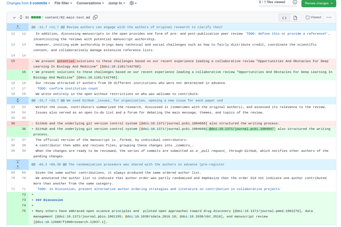
Task: Open diff settings gear dropdown
Action: click(133, 3)
